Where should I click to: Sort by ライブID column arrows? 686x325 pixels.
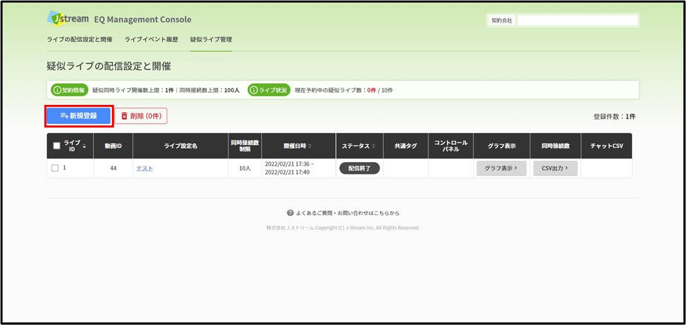pyautogui.click(x=84, y=145)
